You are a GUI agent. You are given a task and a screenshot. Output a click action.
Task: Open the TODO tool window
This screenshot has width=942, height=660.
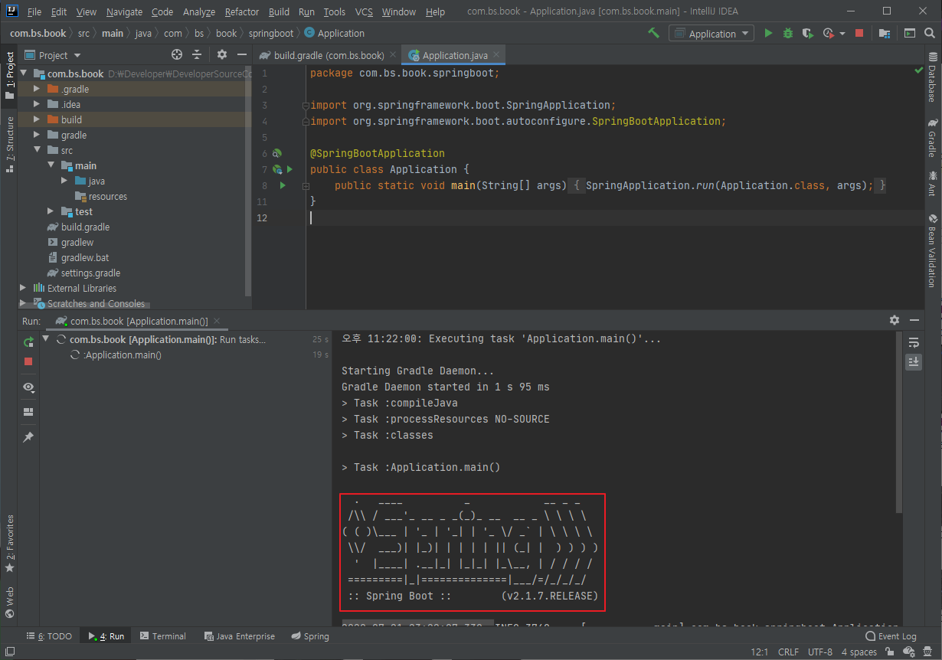pos(50,636)
